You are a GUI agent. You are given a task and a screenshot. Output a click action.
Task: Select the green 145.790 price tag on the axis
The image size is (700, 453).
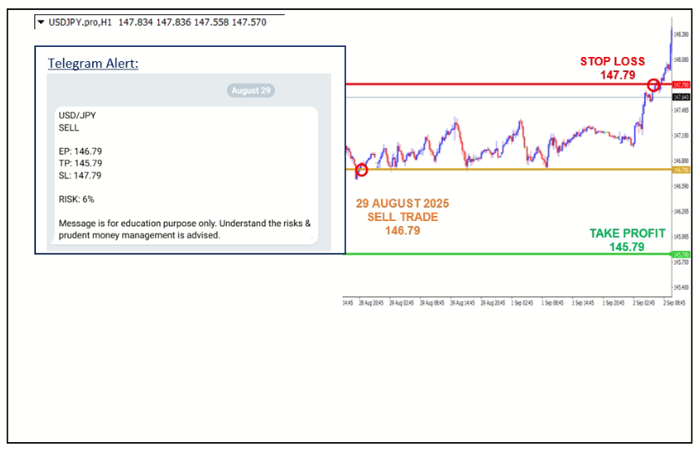tap(680, 255)
